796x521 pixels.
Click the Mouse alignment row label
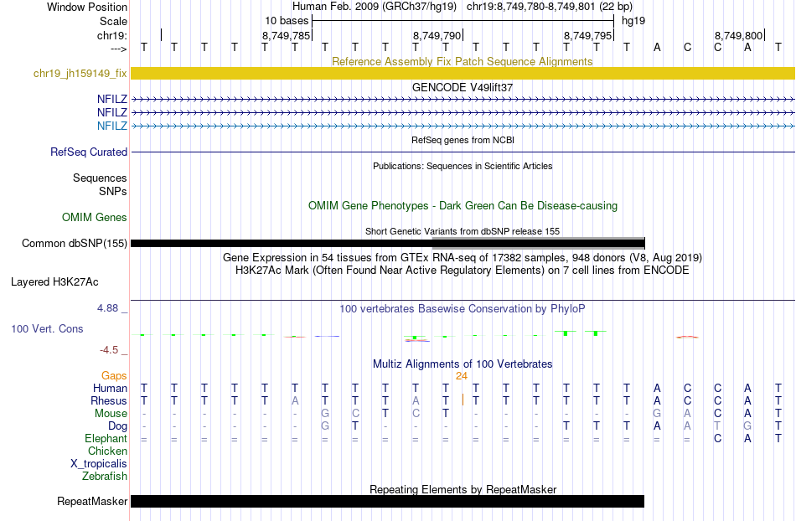[x=111, y=414]
